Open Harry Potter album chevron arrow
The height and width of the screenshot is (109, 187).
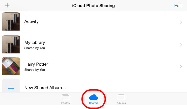[181, 67]
